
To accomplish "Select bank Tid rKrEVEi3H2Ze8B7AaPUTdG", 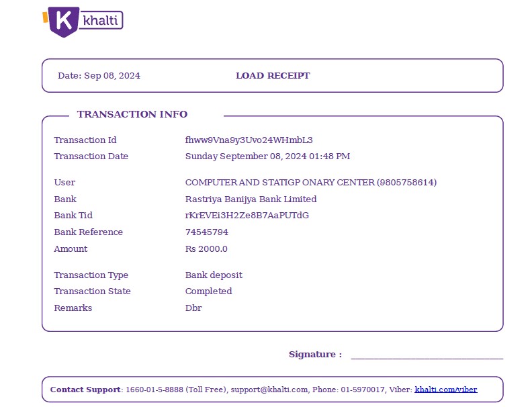I will pyautogui.click(x=247, y=216).
